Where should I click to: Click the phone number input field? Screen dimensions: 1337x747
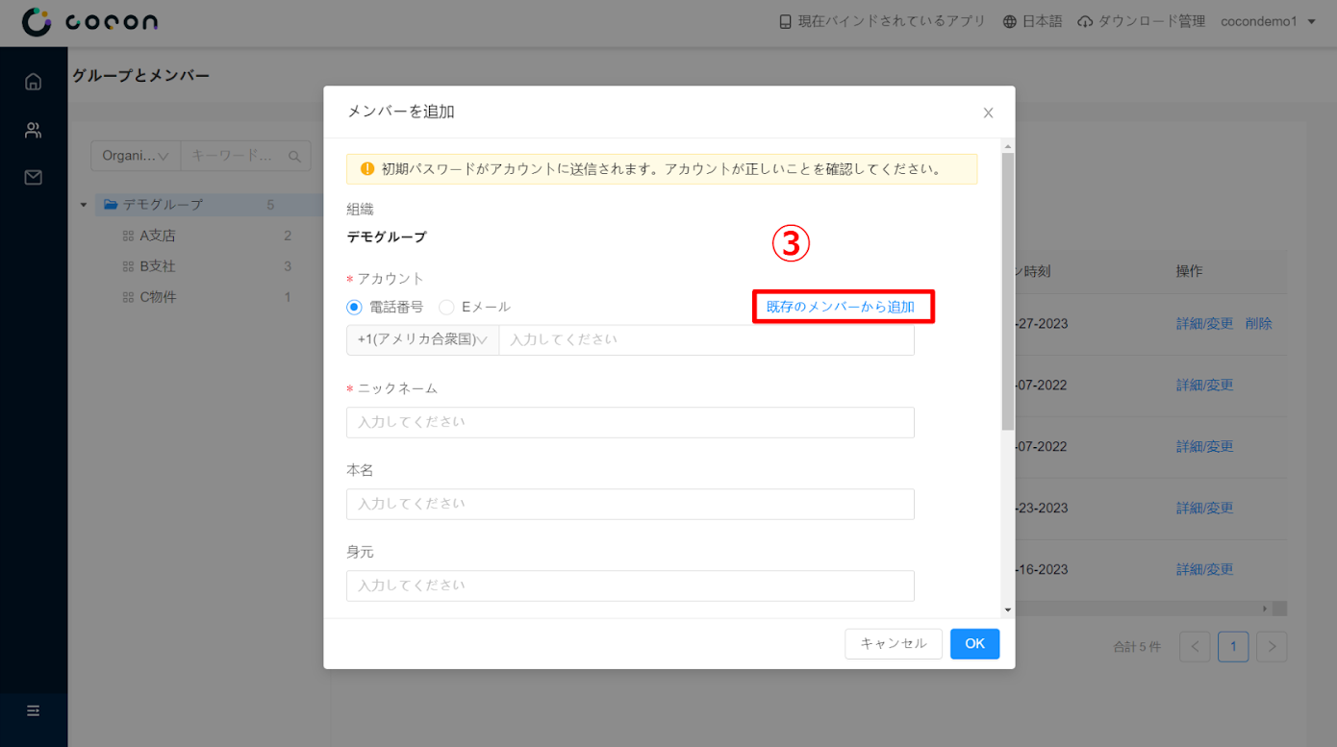706,339
